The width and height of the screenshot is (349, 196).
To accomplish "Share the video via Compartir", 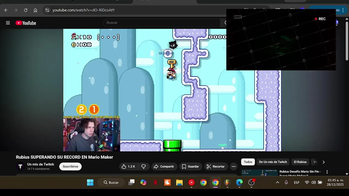I will 164,166.
